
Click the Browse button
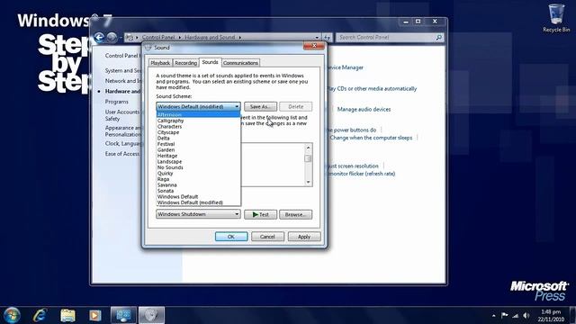pos(296,214)
